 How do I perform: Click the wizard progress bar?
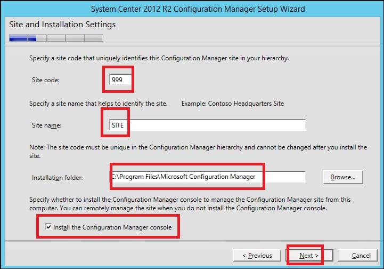pyautogui.click(x=56, y=38)
